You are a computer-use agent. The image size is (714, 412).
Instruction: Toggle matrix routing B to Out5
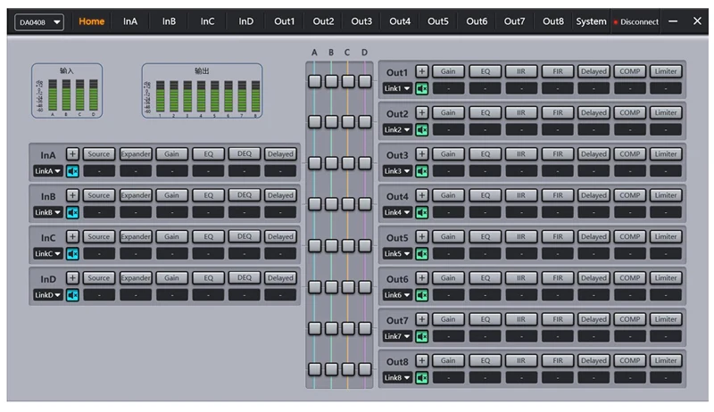tap(331, 245)
